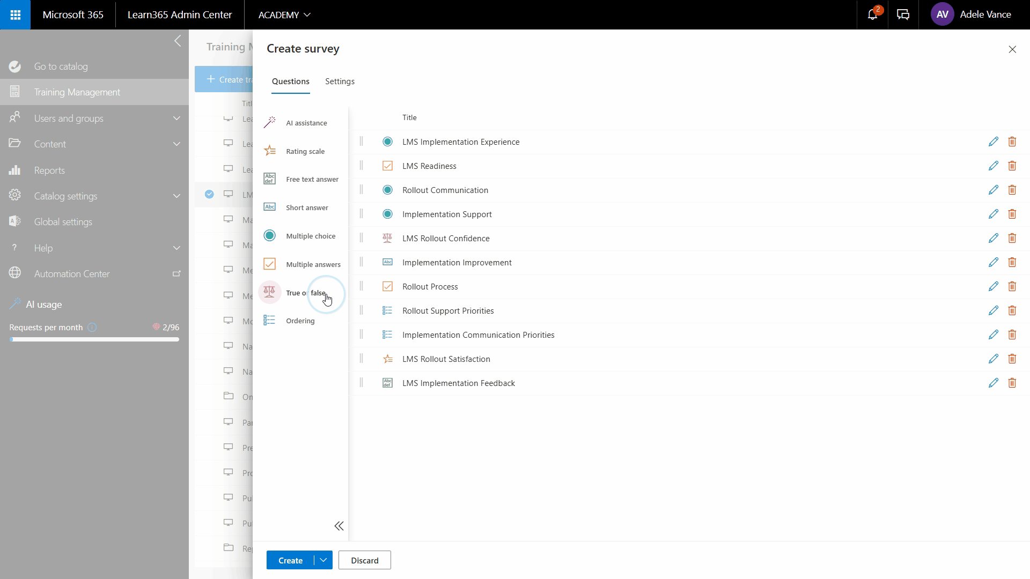Expand Catalog settings menu
This screenshot has width=1030, height=579.
[x=176, y=196]
